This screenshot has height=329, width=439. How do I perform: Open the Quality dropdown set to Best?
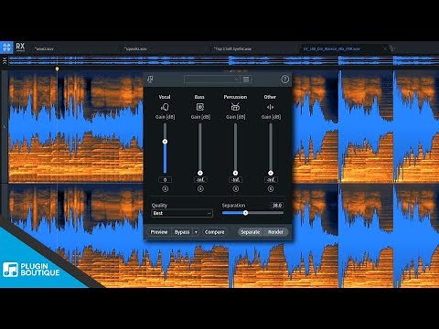[x=182, y=213]
